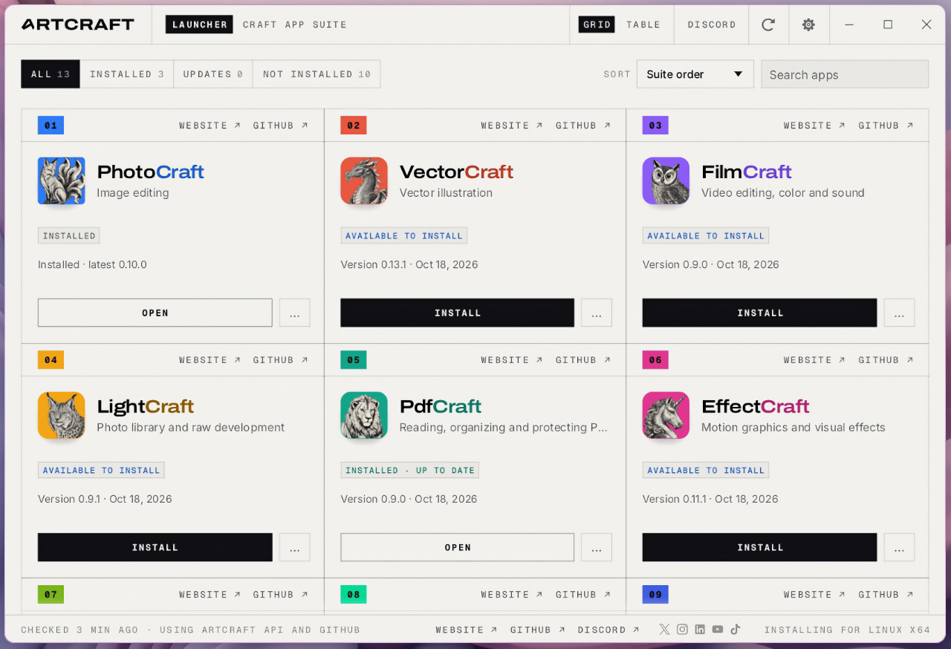Open PdfCraft app
Screen dimensions: 951x649
tap(458, 547)
